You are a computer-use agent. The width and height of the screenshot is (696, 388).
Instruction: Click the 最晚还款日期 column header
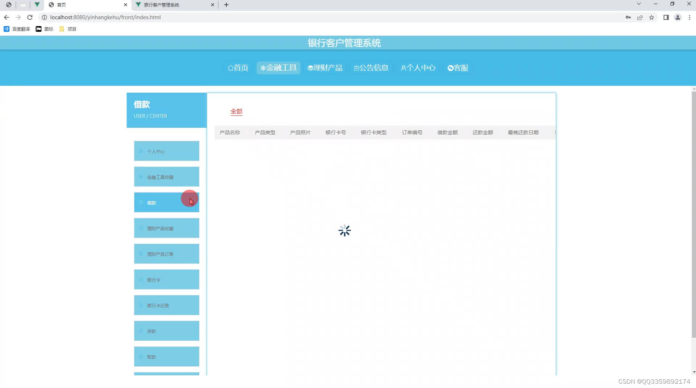(523, 132)
